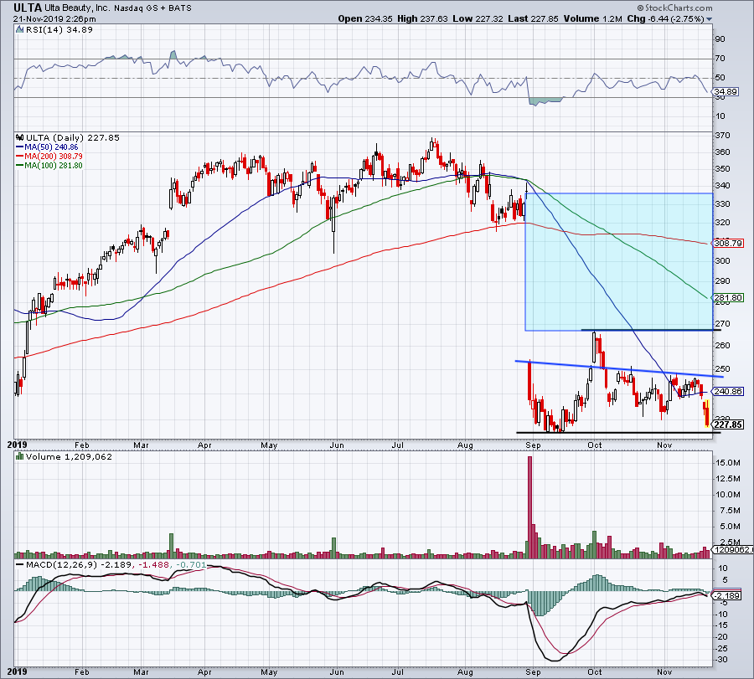Click the -2.189 MACD value tag

tap(728, 596)
